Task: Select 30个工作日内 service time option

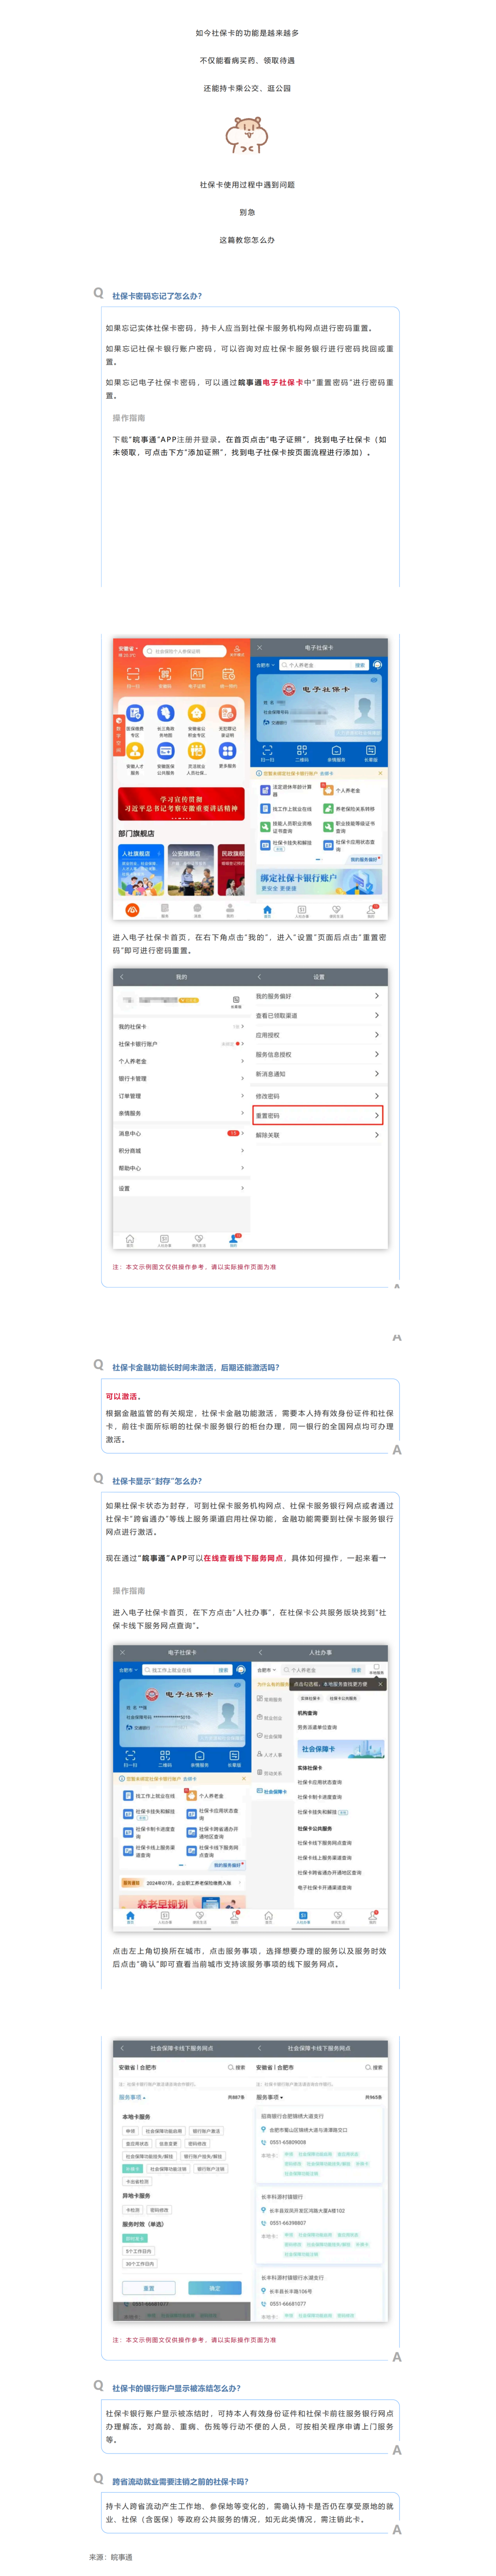Action: 140,2264
